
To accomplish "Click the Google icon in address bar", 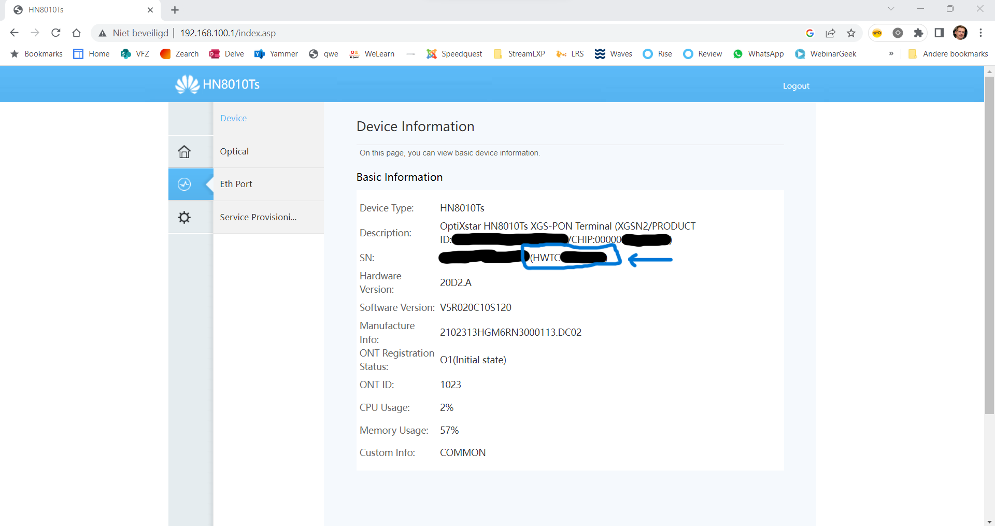I will pyautogui.click(x=810, y=33).
